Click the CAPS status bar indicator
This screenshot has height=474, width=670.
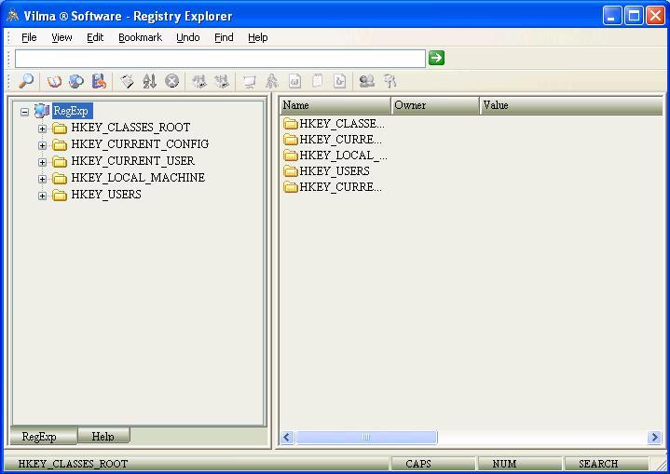click(x=433, y=464)
